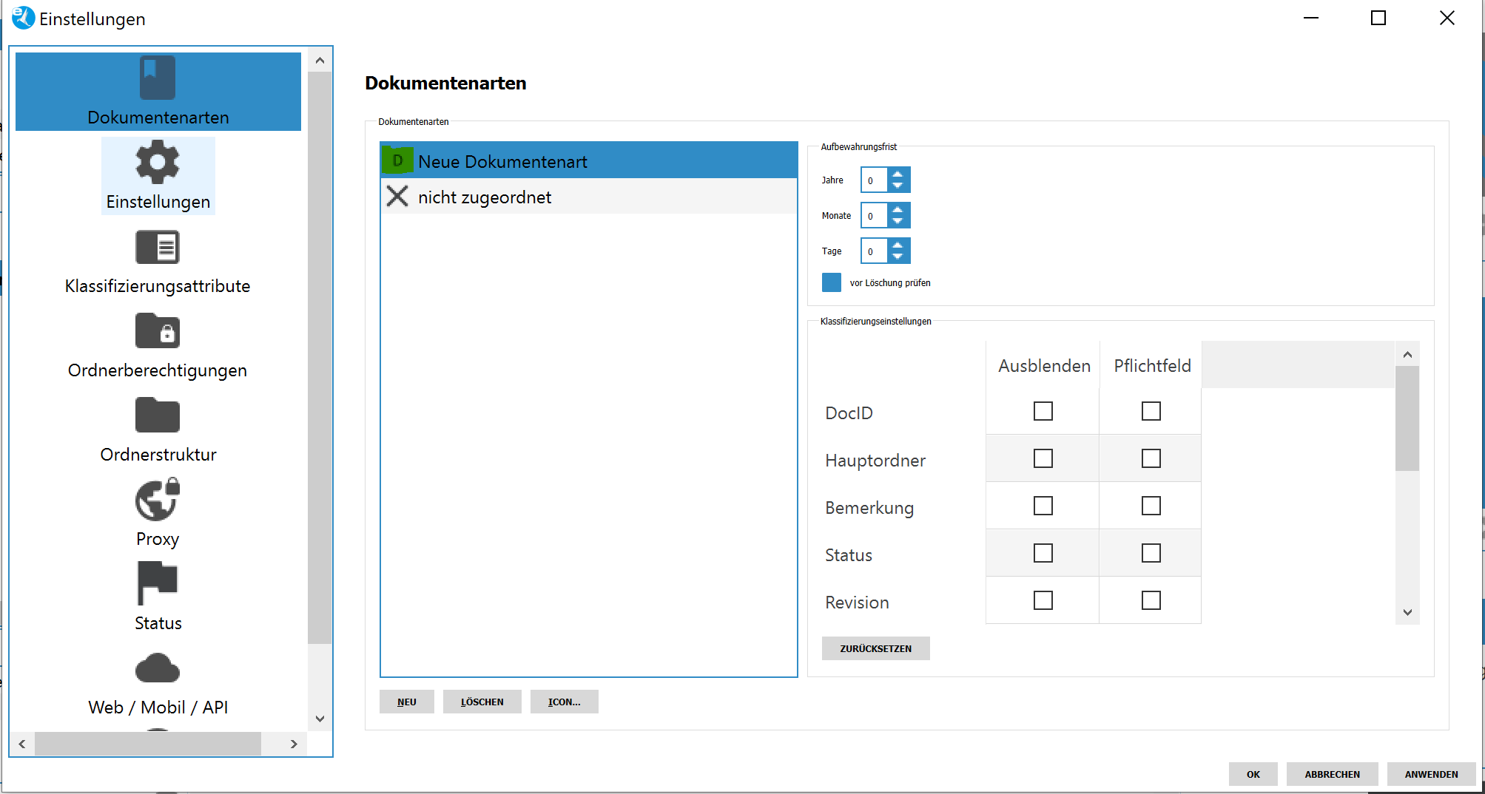This screenshot has width=1485, height=794.
Task: Enable Ausblenden checkbox for DocID
Action: click(1043, 411)
